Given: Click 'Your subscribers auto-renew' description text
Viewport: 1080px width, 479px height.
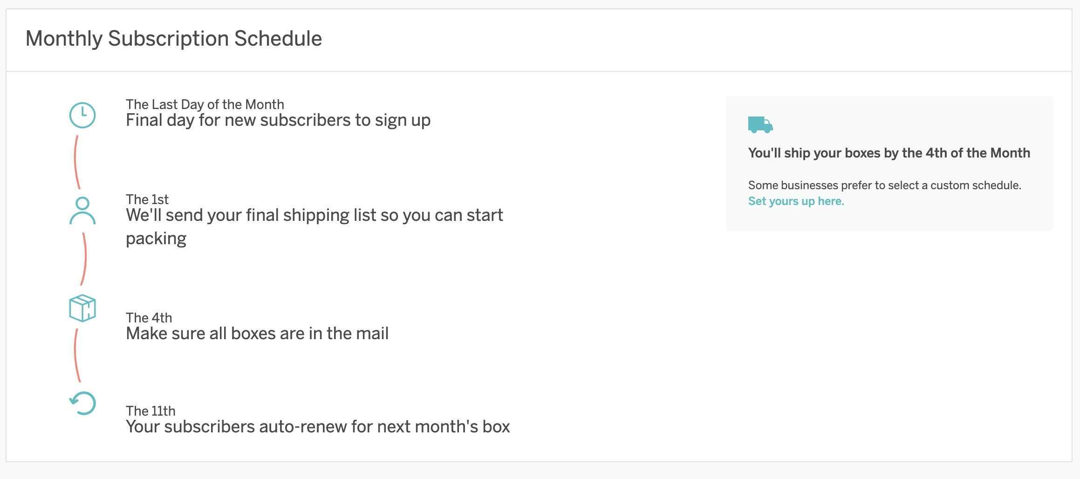Looking at the screenshot, I should click(318, 427).
